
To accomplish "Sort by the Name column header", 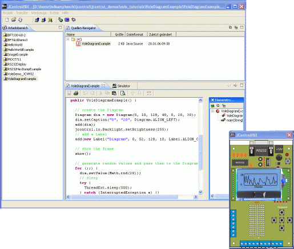I will 88,34.
